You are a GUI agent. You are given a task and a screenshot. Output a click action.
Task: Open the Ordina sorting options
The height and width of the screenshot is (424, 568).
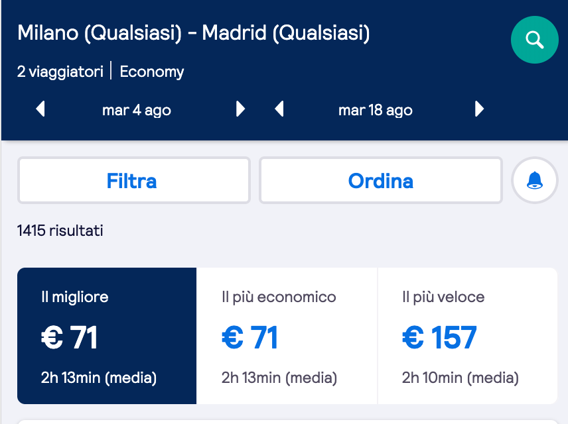pos(381,180)
